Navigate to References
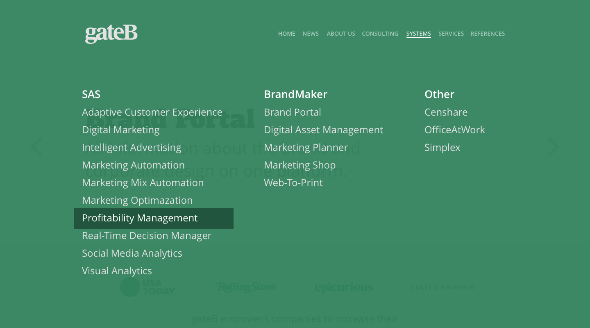This screenshot has width=590, height=328. [488, 34]
